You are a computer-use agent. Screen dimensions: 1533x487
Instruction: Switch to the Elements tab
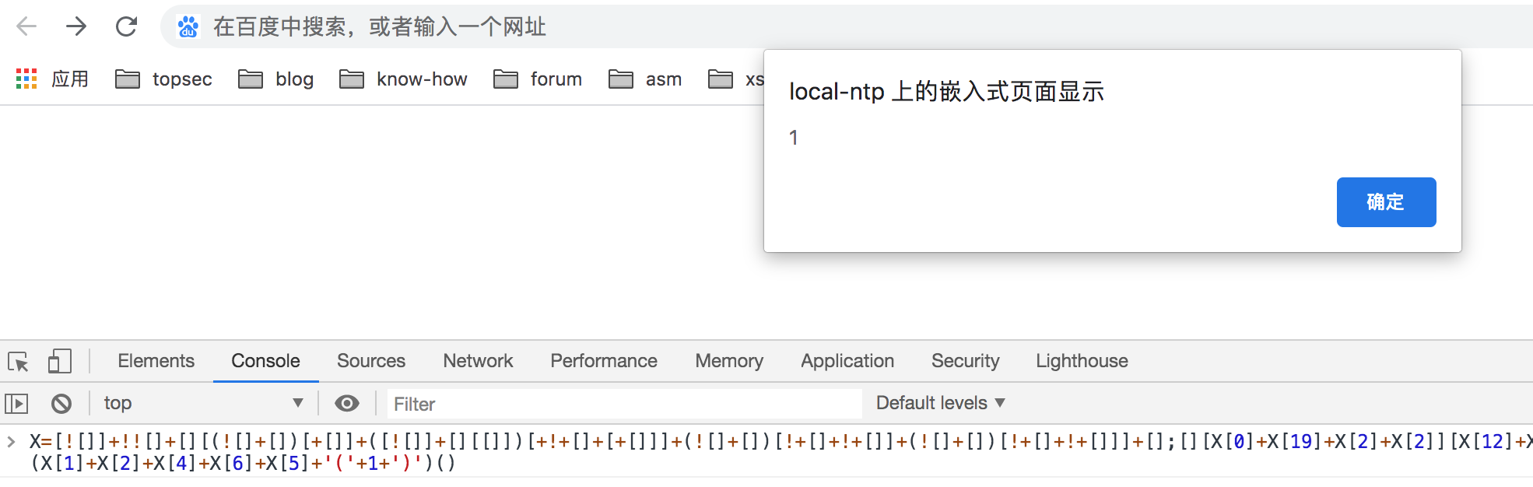click(x=156, y=361)
